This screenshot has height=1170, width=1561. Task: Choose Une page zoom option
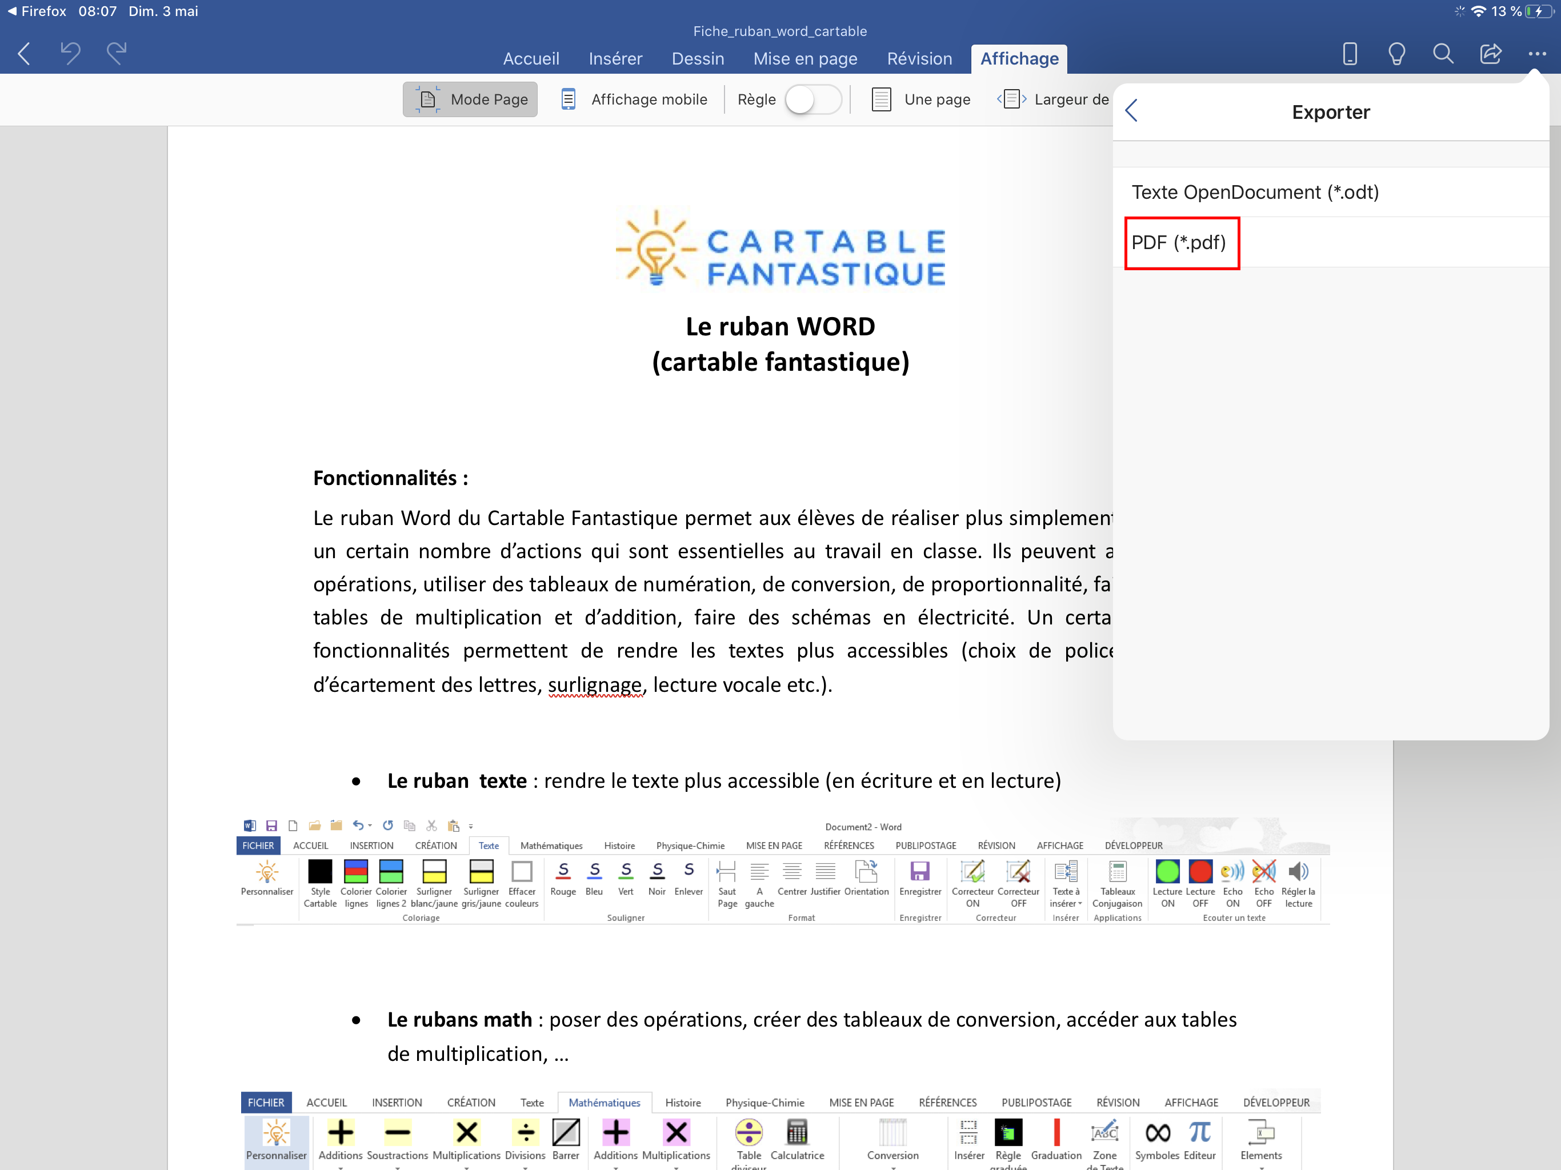click(921, 99)
